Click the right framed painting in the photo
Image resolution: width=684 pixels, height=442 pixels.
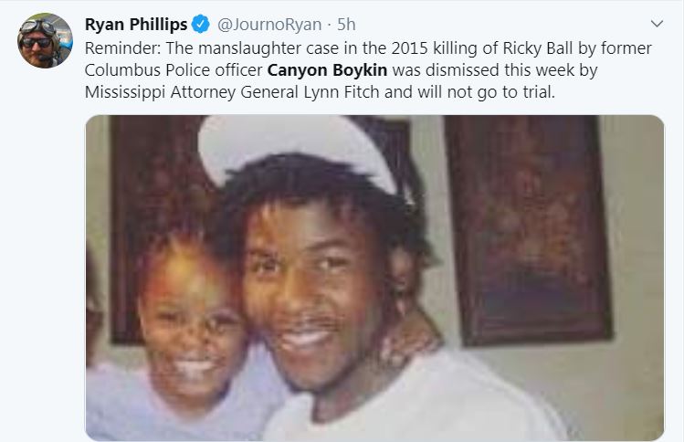[528, 229]
